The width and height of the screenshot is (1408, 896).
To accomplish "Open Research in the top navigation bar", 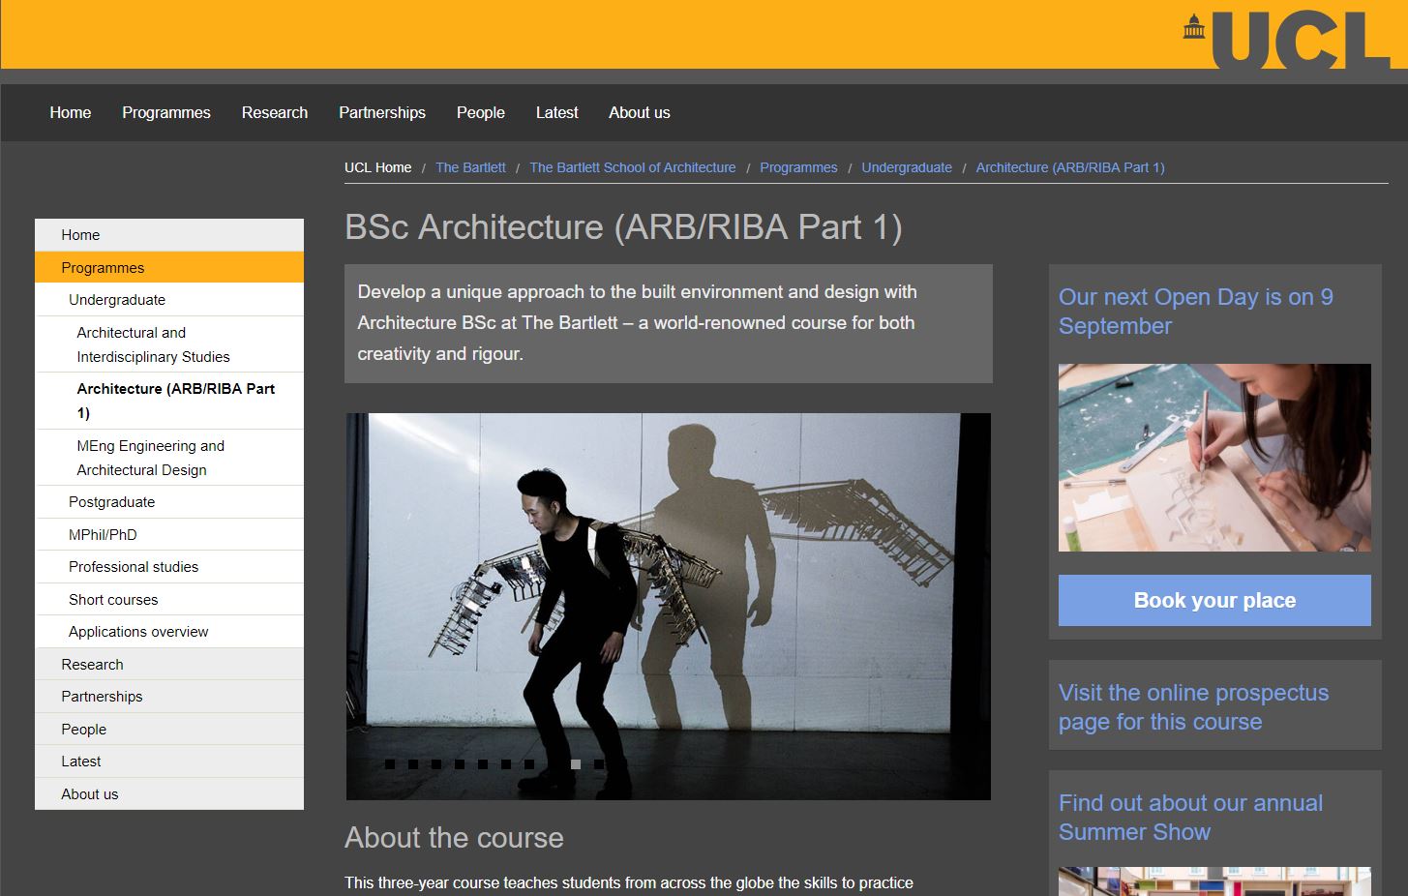I will [275, 112].
